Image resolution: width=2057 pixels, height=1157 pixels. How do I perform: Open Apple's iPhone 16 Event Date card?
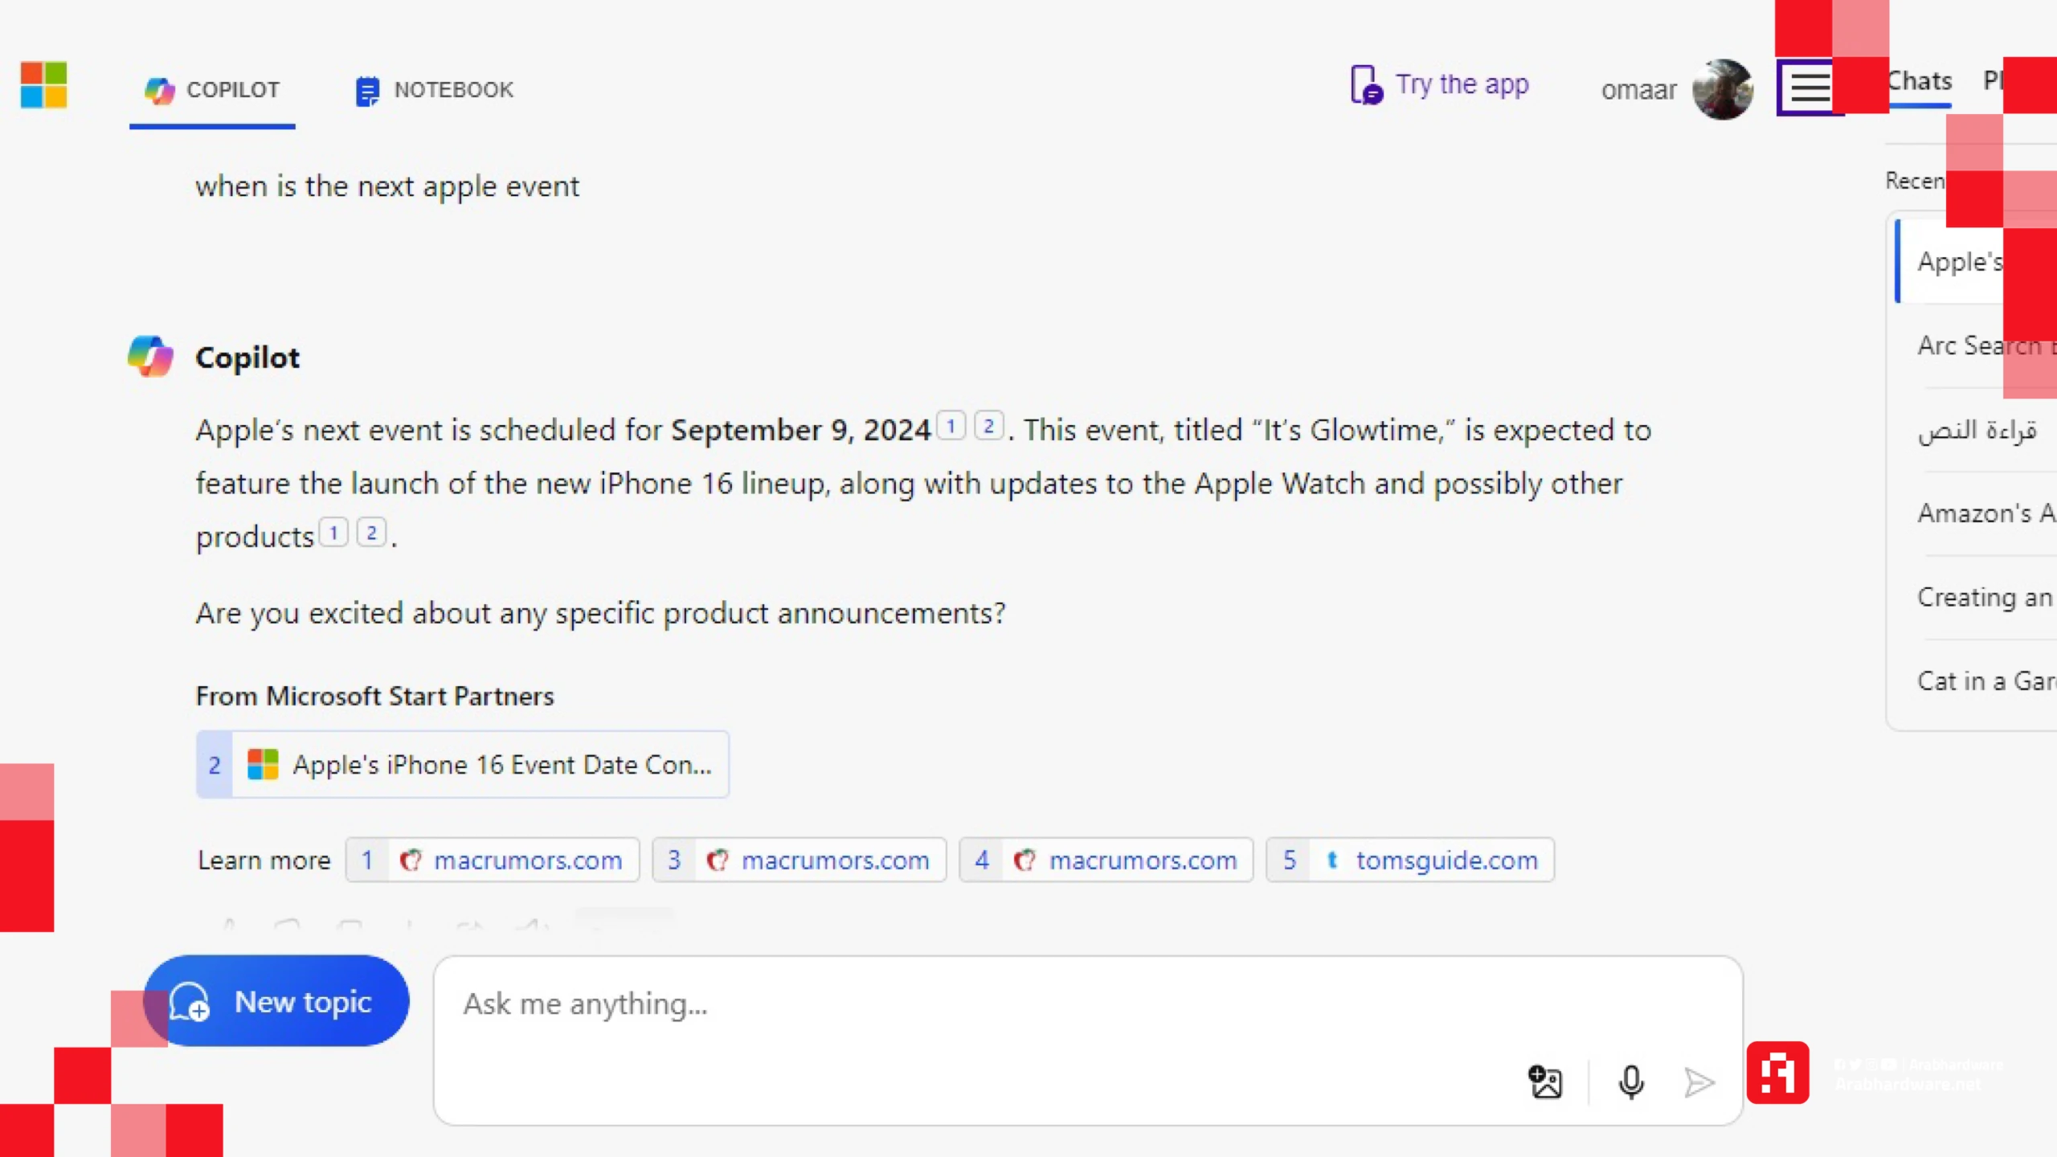pos(463,764)
